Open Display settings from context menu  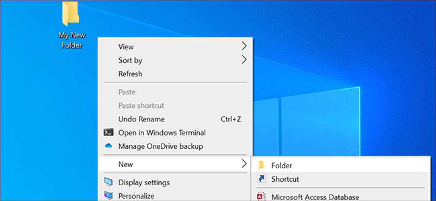(144, 182)
